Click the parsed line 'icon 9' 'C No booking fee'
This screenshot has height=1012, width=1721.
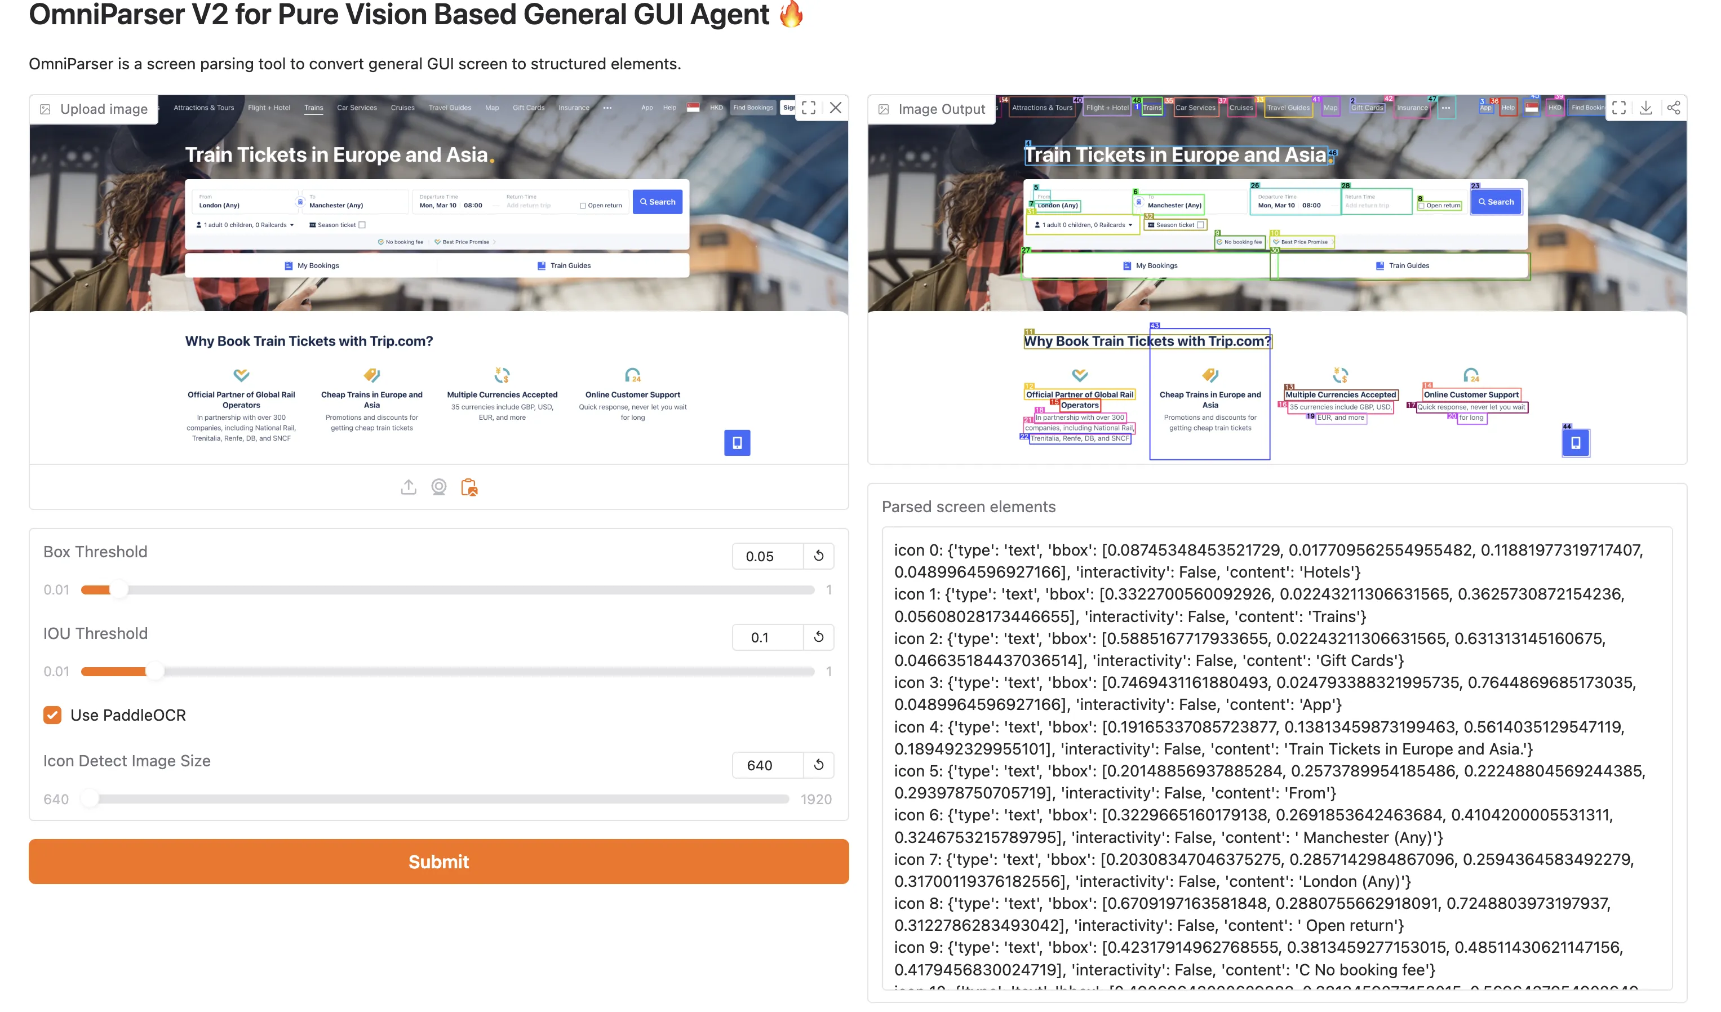click(x=1258, y=958)
